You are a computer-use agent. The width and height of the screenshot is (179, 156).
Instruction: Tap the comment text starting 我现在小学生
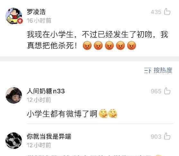pyautogui.click(x=98, y=40)
